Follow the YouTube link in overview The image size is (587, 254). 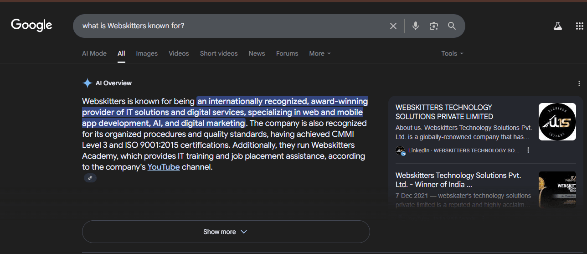tap(164, 167)
